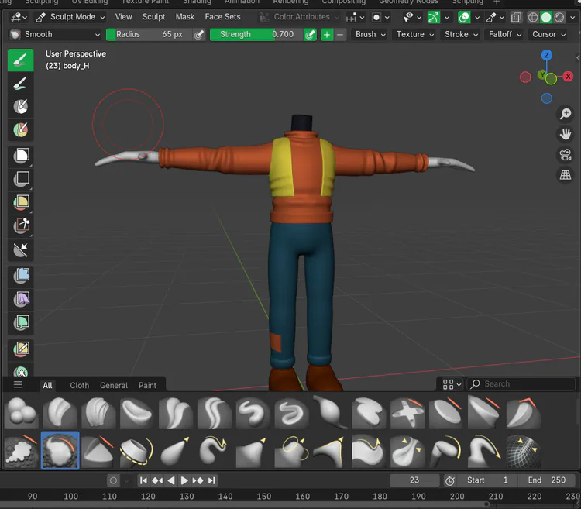581x509 pixels.
Task: Switch to the General asset tab
Action: 114,385
